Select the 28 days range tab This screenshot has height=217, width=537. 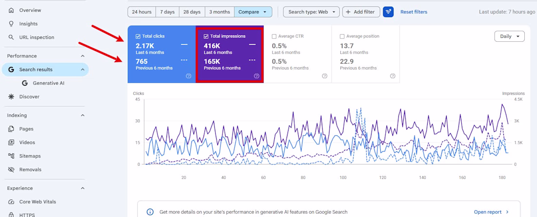click(192, 12)
